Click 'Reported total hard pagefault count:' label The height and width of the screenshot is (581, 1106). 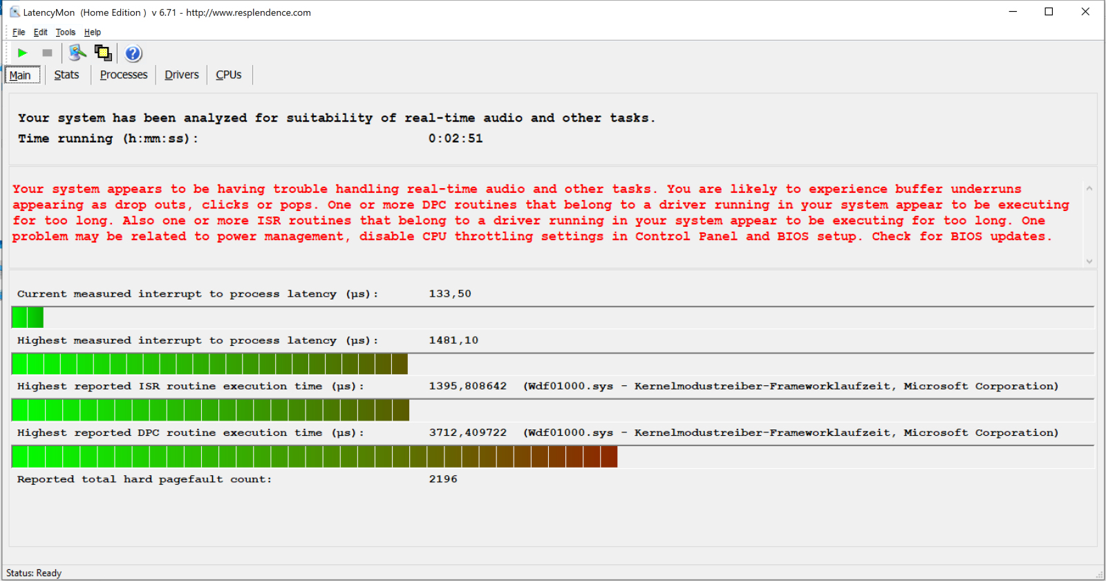click(144, 479)
